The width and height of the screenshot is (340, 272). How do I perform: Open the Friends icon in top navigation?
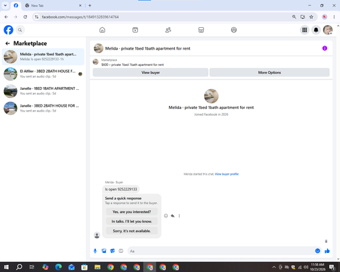[x=168, y=30]
